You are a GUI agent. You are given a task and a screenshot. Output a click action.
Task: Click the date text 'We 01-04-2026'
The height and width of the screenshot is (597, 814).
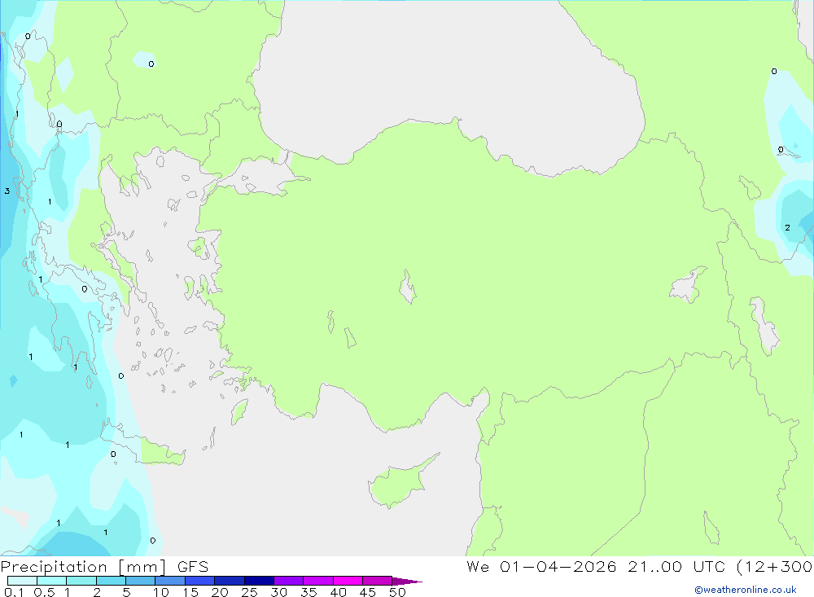coord(541,566)
